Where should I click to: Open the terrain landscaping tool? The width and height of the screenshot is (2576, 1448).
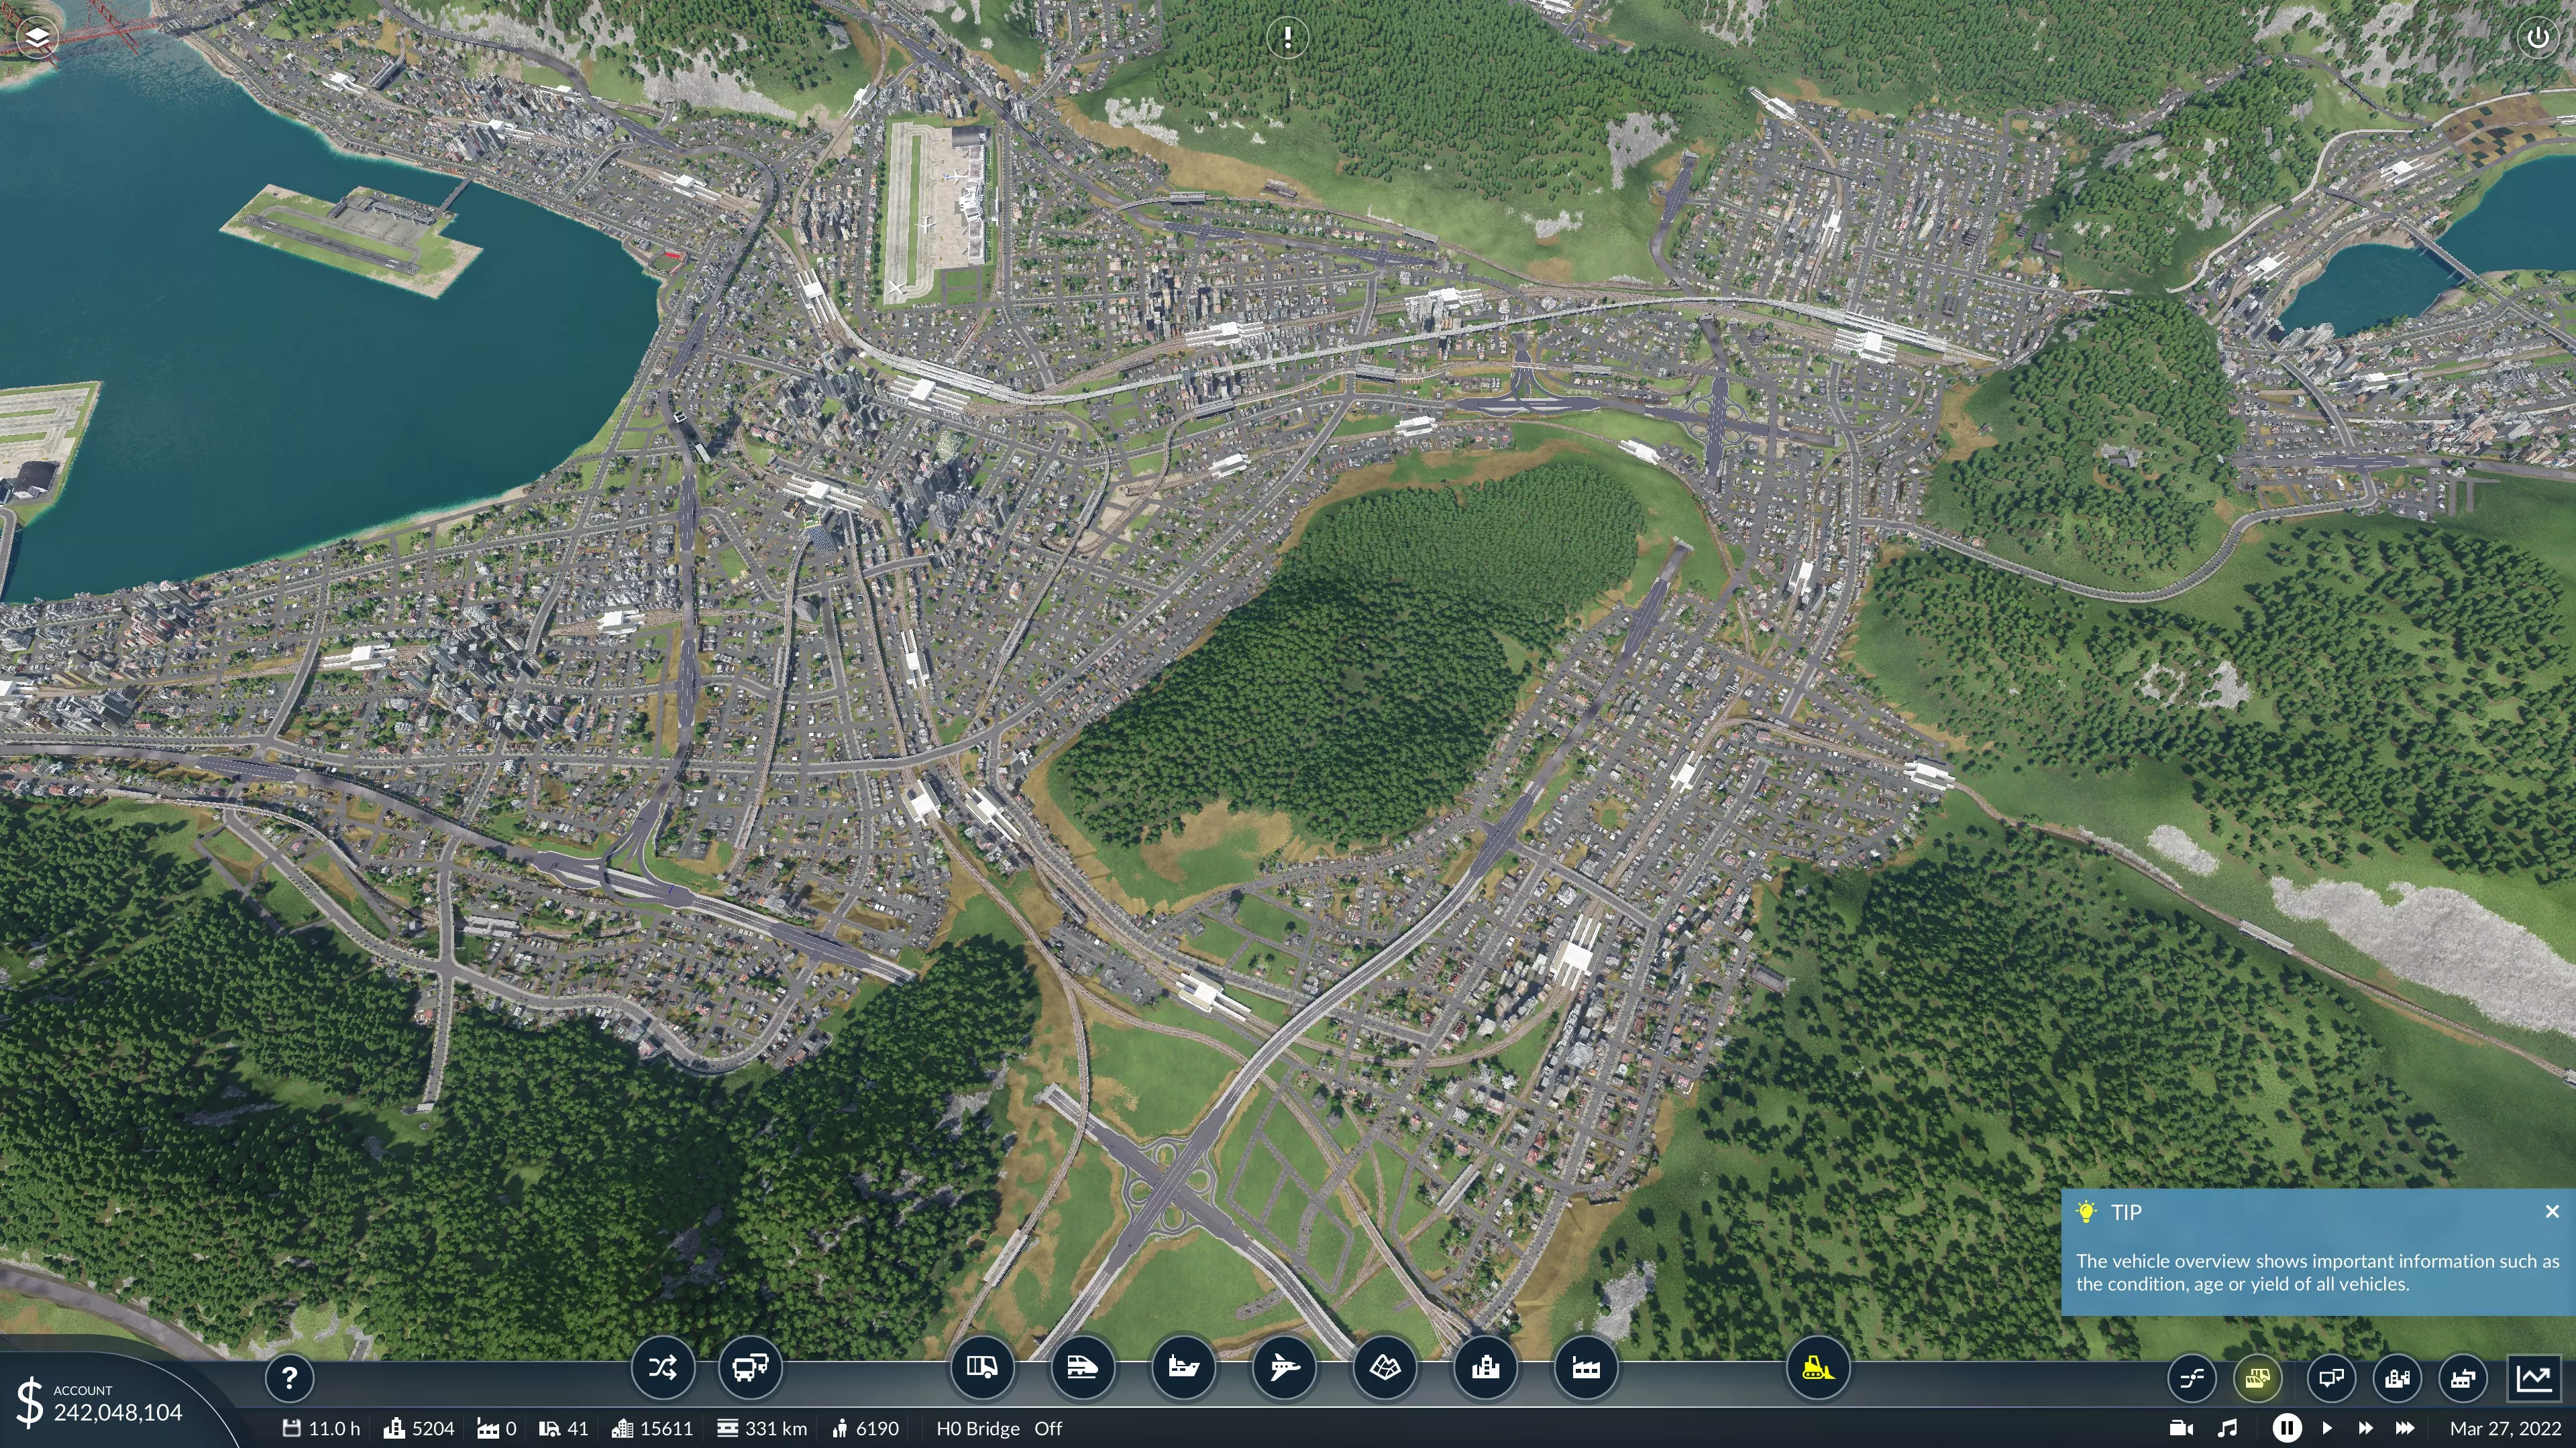1385,1367
